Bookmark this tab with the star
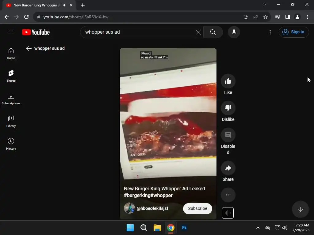314x235 pixels. (x=265, y=17)
